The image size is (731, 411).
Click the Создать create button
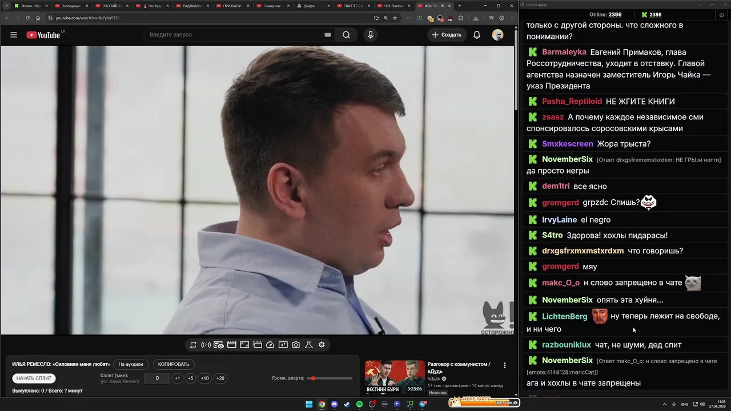tap(447, 35)
